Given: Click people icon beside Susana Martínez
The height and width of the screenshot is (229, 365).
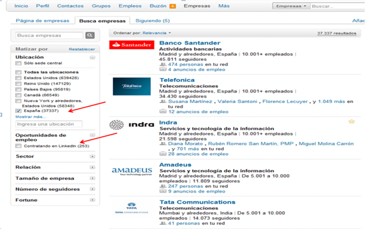Looking at the screenshot, I should coord(163,101).
